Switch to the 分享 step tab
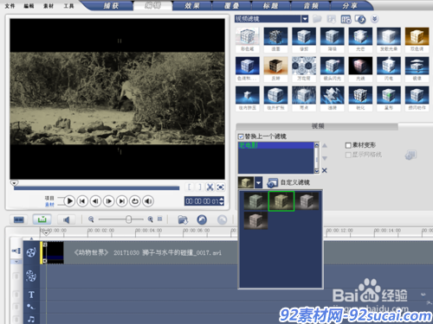433x324 pixels. [x=350, y=6]
